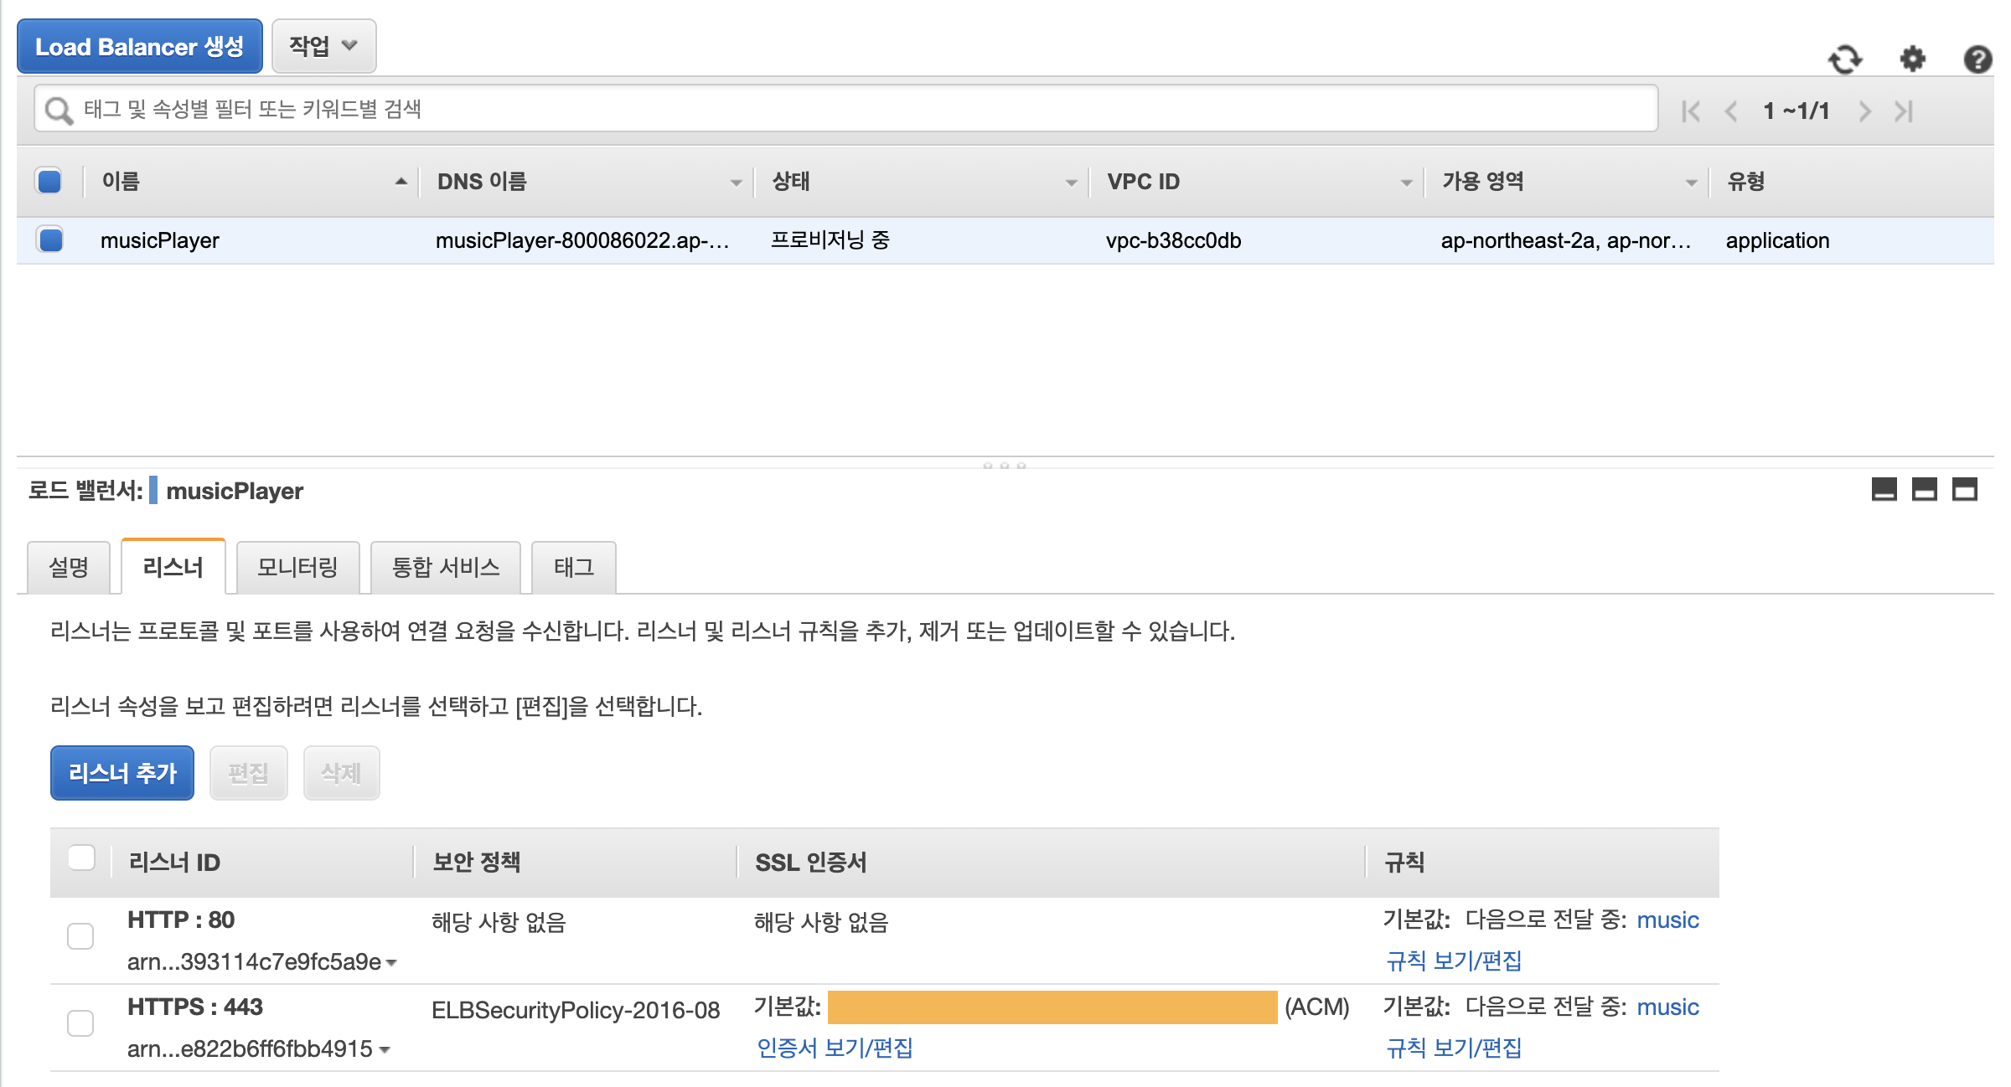The image size is (2011, 1087).
Task: Uncheck the musicPlayer row checkbox
Action: coord(51,240)
